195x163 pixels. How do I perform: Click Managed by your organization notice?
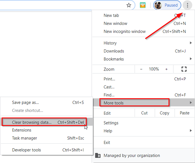pyautogui.click(x=143, y=155)
